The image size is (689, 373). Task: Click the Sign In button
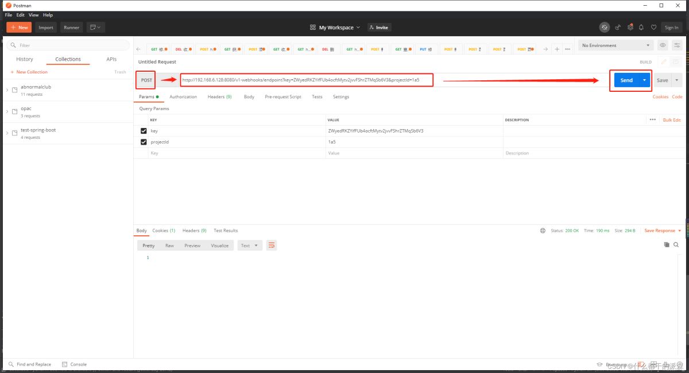pos(671,27)
